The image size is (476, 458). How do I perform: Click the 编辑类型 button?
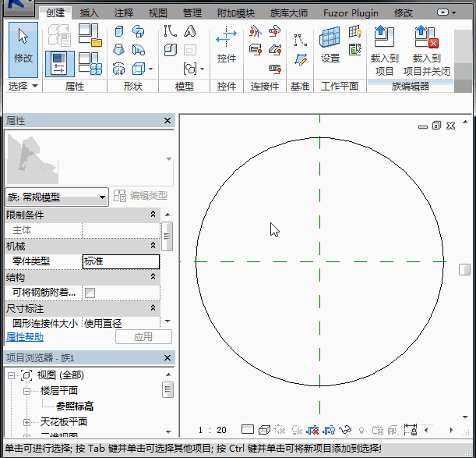click(141, 197)
